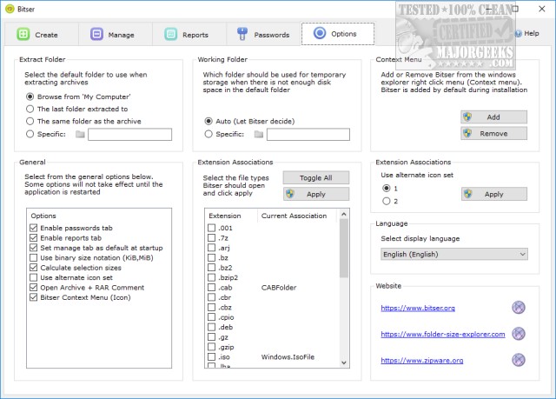556x399 pixels.
Task: Choose alternate icon set 2
Action: coord(387,201)
